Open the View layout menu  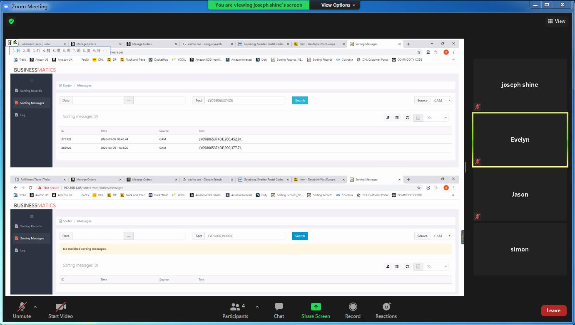pyautogui.click(x=557, y=21)
